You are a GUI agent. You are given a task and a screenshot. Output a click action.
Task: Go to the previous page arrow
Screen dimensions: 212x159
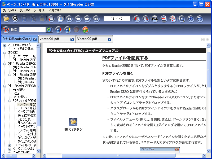[78, 19]
